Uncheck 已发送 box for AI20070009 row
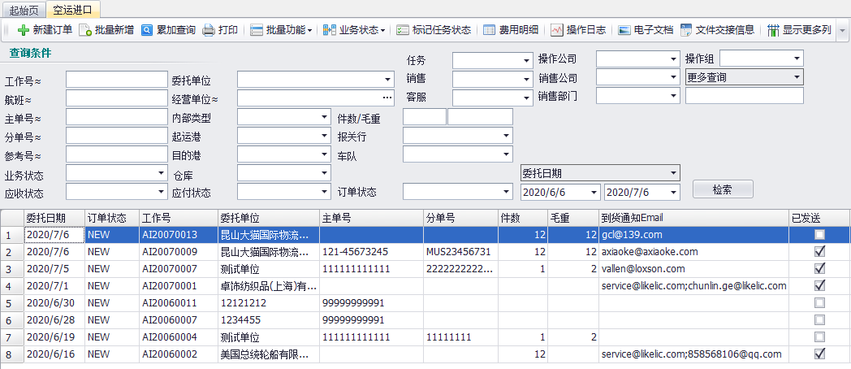The width and height of the screenshot is (851, 369). tap(819, 252)
